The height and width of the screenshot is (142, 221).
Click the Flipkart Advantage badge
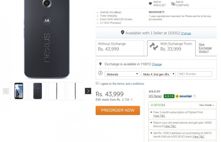coord(184,96)
